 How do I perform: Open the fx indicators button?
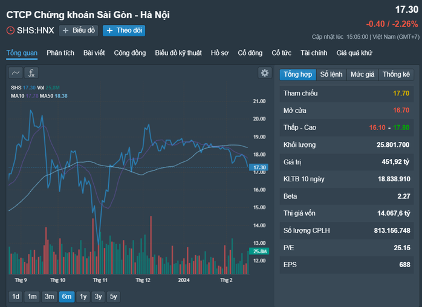click(x=31, y=73)
